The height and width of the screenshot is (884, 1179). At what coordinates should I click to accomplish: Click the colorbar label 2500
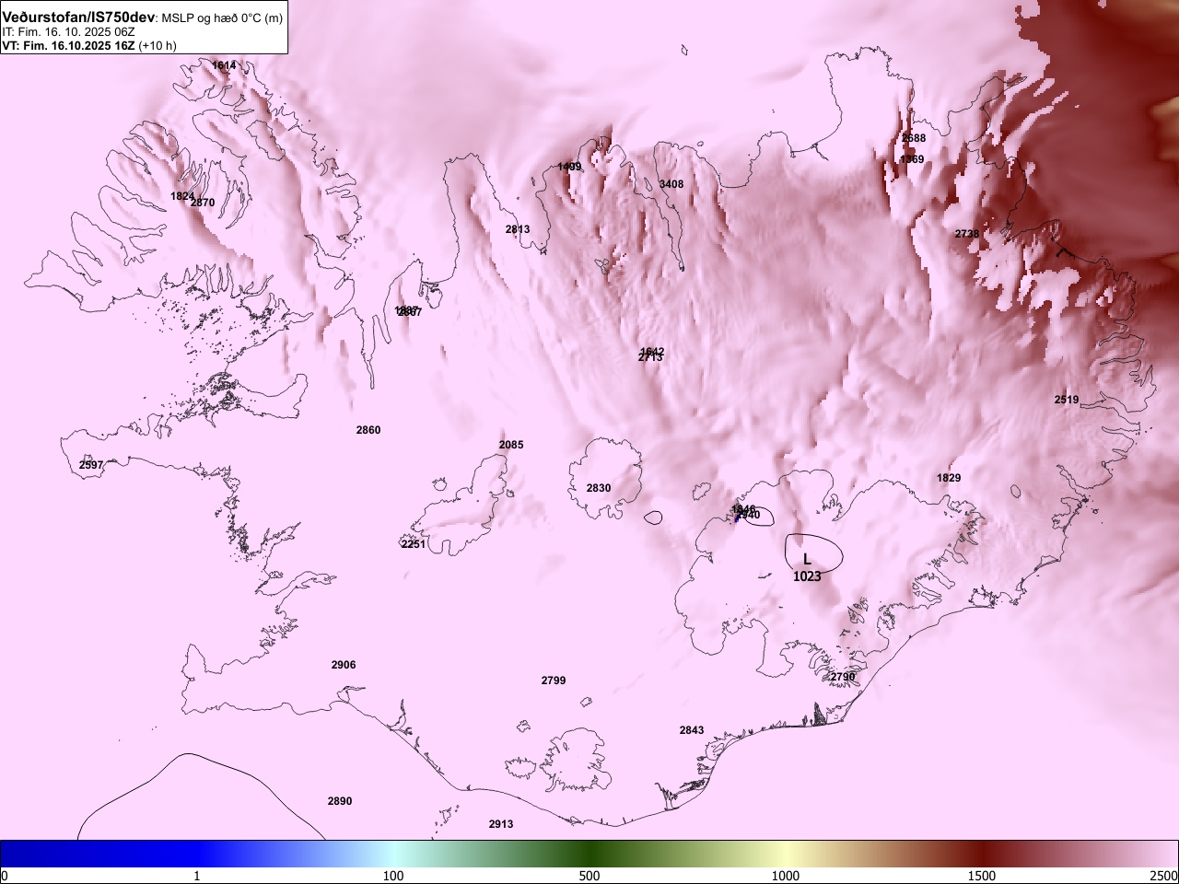point(1164,876)
